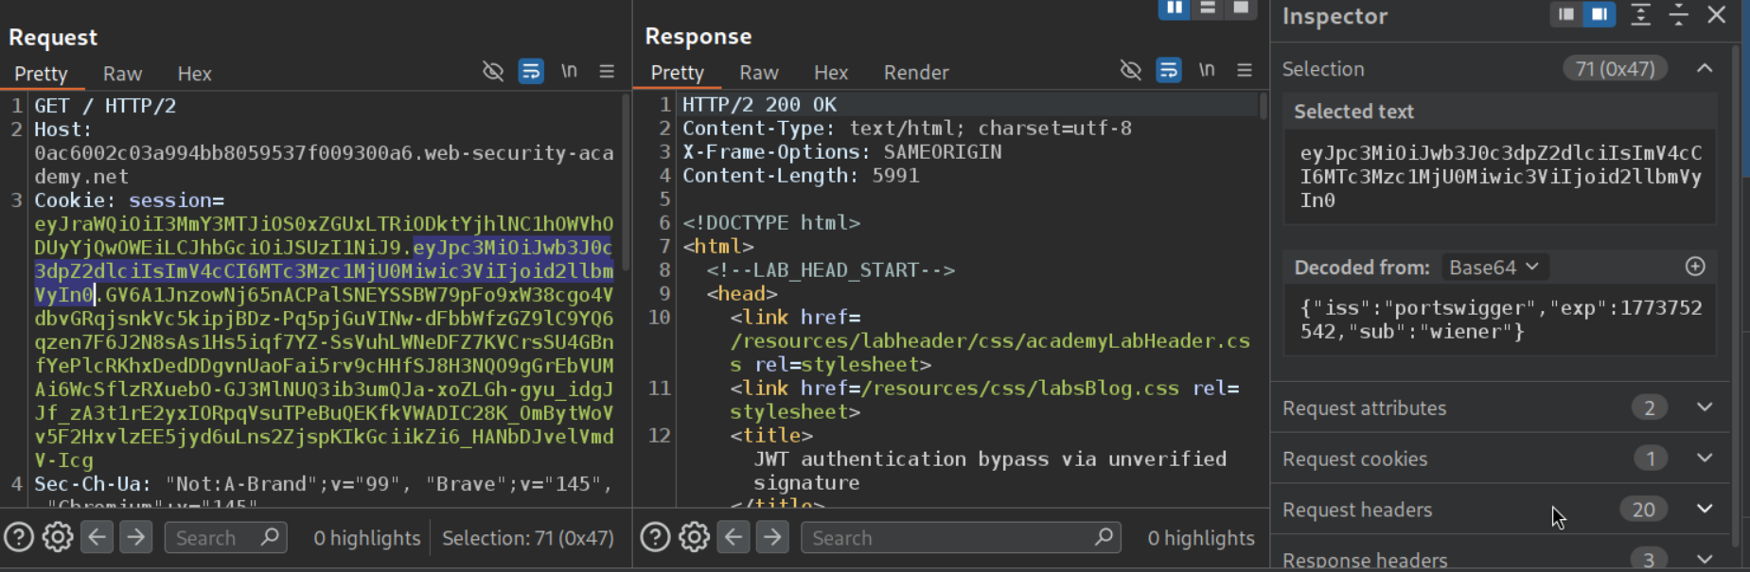The width and height of the screenshot is (1750, 572).
Task: Expand the Request headers section
Action: [x=1705, y=510]
